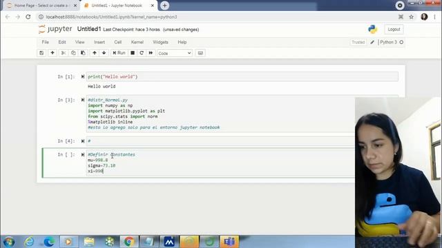Close the Untitled1 Jupyter Notebook tab
The width and height of the screenshot is (442, 248).
pyautogui.click(x=152, y=6)
